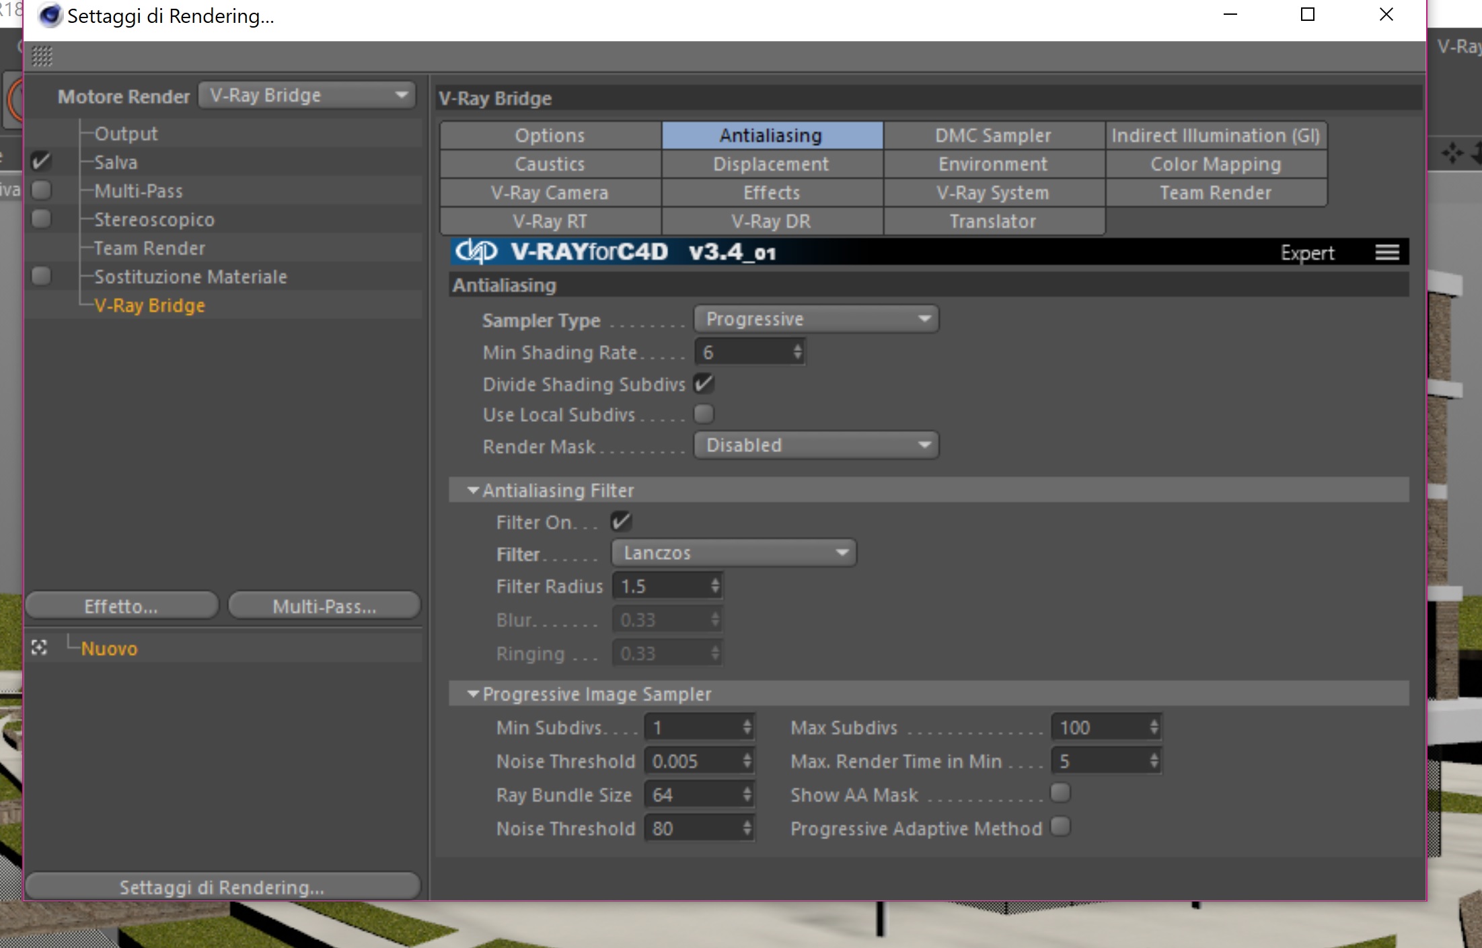Open the Sampler Type dropdown
The width and height of the screenshot is (1482, 948).
coord(816,319)
